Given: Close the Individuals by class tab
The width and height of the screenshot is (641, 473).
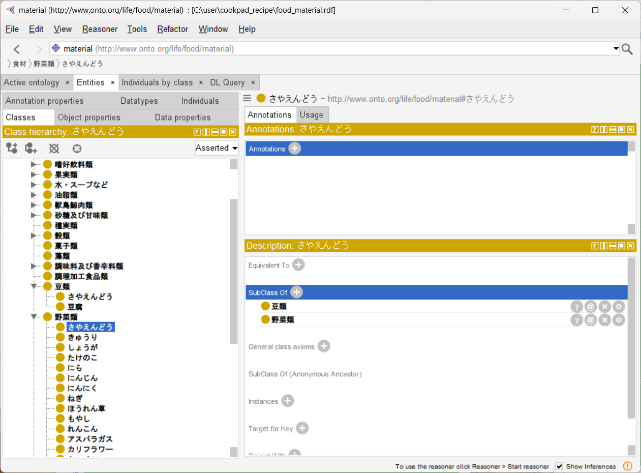Looking at the screenshot, I should pyautogui.click(x=201, y=82).
